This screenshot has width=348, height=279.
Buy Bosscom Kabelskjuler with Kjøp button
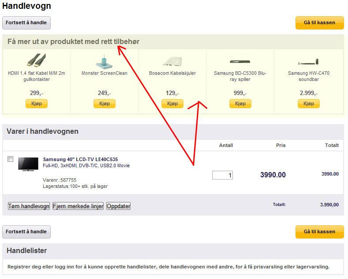coord(172,103)
